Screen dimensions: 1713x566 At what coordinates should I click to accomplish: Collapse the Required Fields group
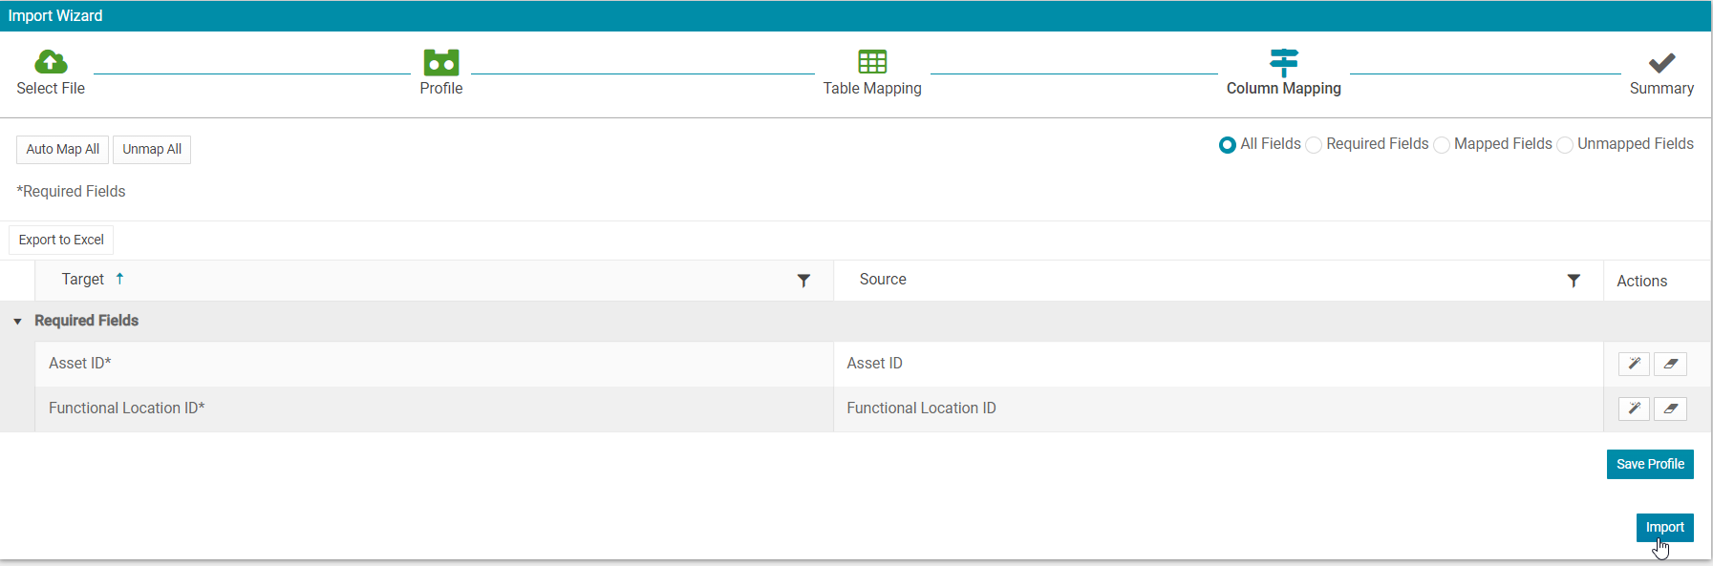[x=17, y=322]
